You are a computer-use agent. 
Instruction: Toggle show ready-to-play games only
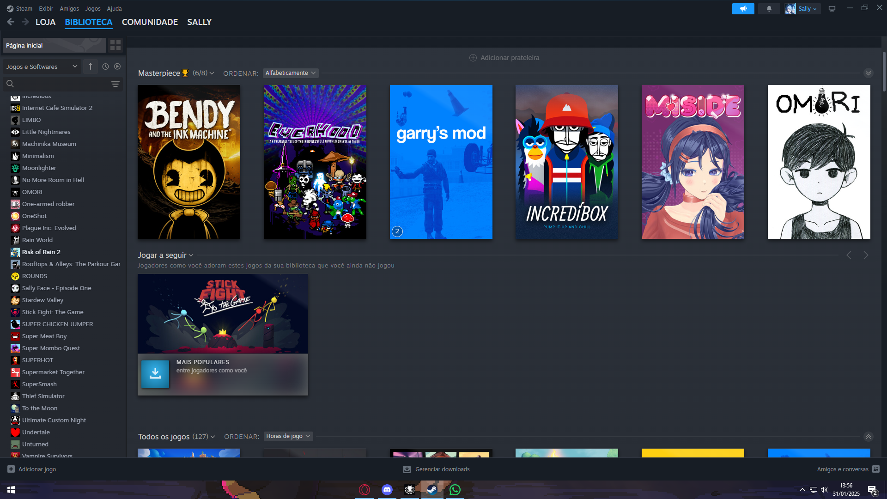click(x=117, y=67)
